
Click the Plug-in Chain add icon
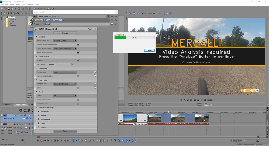click(x=112, y=20)
